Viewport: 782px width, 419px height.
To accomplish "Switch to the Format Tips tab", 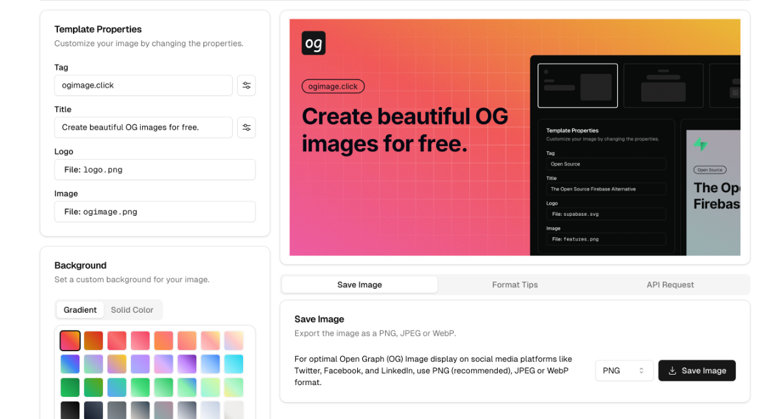I will (515, 285).
